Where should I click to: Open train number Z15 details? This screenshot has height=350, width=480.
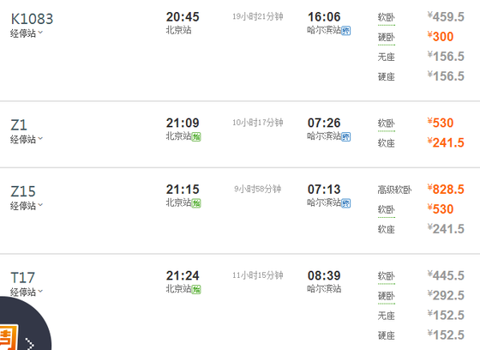tap(23, 191)
